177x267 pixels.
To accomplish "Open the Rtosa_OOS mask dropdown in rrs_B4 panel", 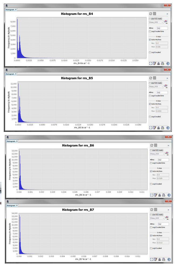I will pyautogui.click(x=156, y=22).
